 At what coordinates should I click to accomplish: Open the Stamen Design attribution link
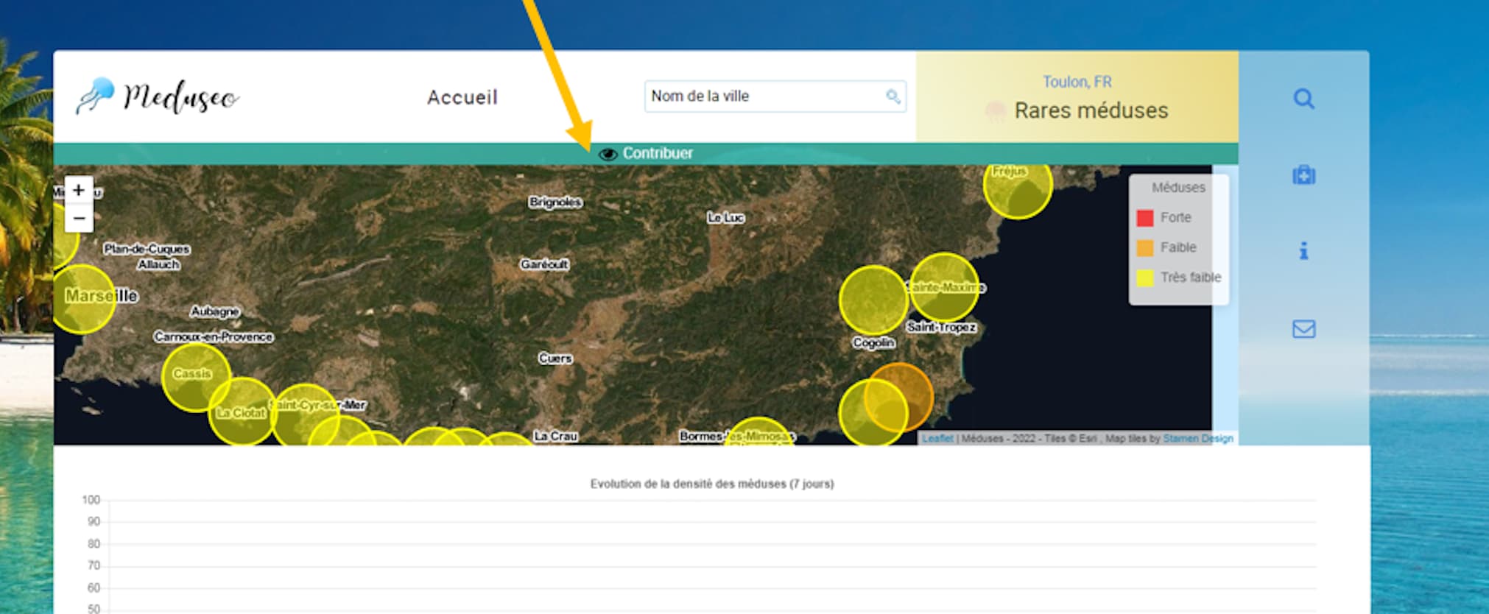pyautogui.click(x=1198, y=438)
